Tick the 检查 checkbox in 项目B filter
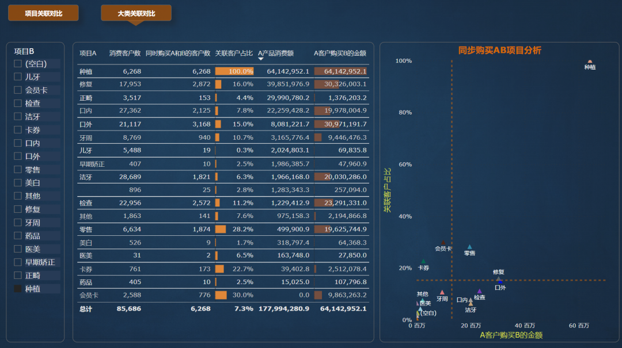This screenshot has height=348, width=622. (17, 103)
